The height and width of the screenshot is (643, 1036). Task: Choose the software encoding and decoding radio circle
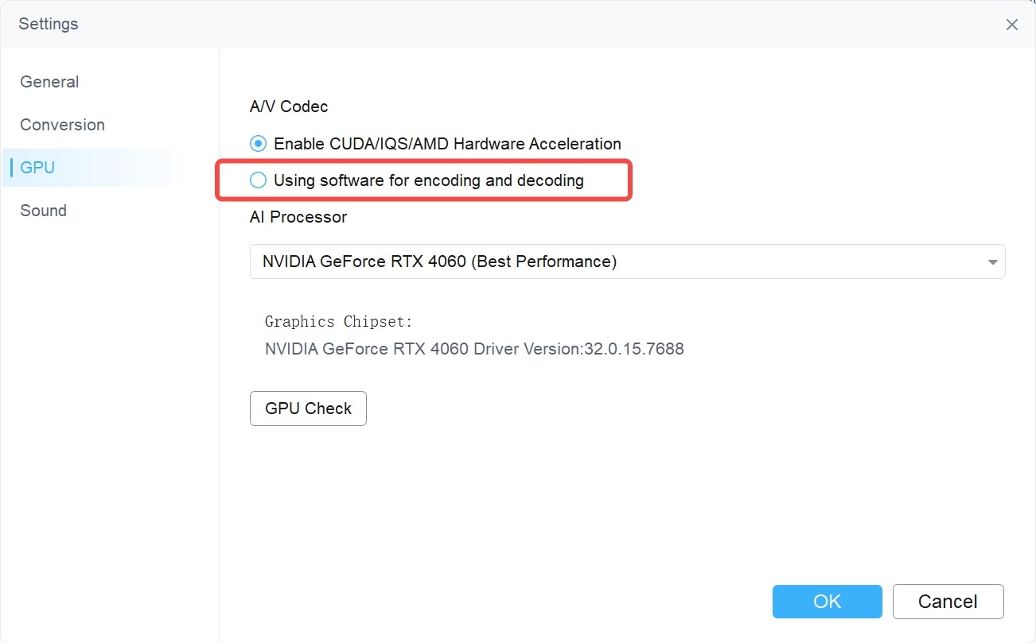pyautogui.click(x=258, y=180)
